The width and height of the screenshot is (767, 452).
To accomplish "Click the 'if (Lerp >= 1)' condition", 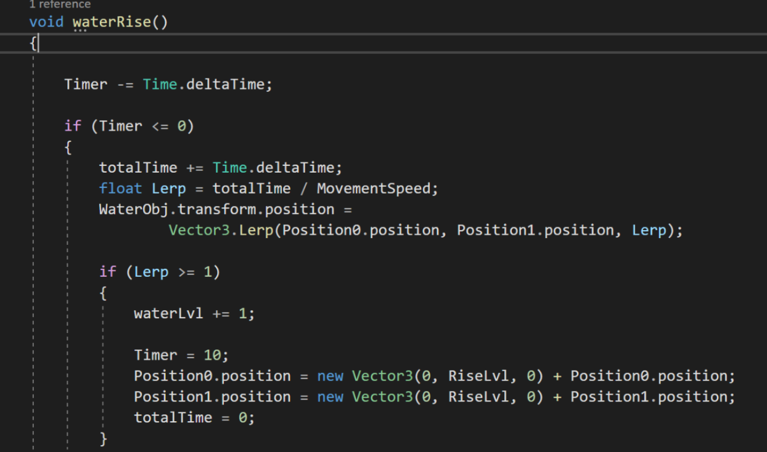I will [x=173, y=272].
